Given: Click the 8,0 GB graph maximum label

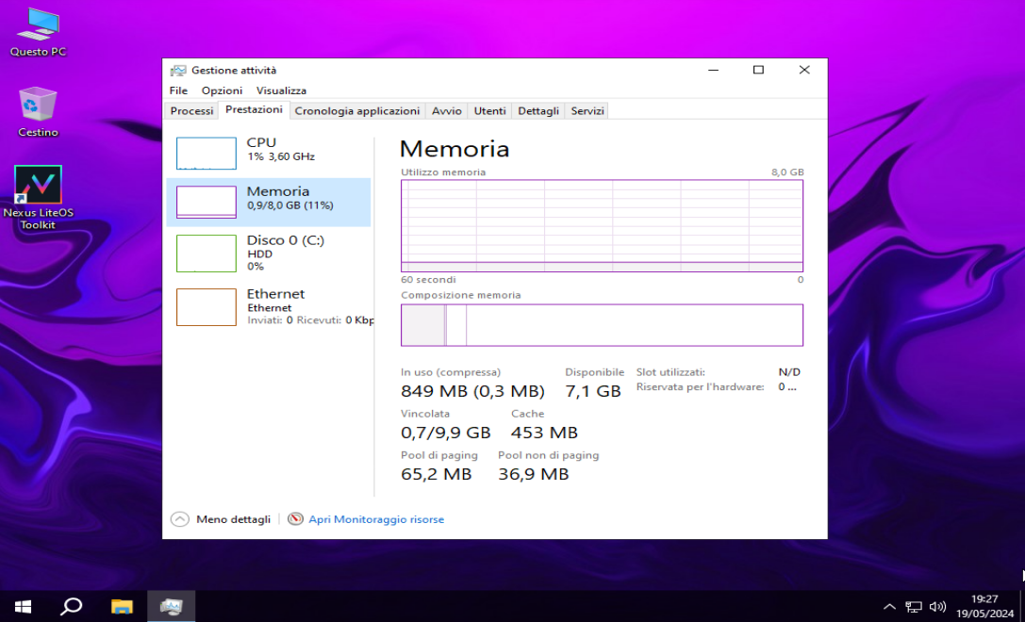Looking at the screenshot, I should click(787, 172).
